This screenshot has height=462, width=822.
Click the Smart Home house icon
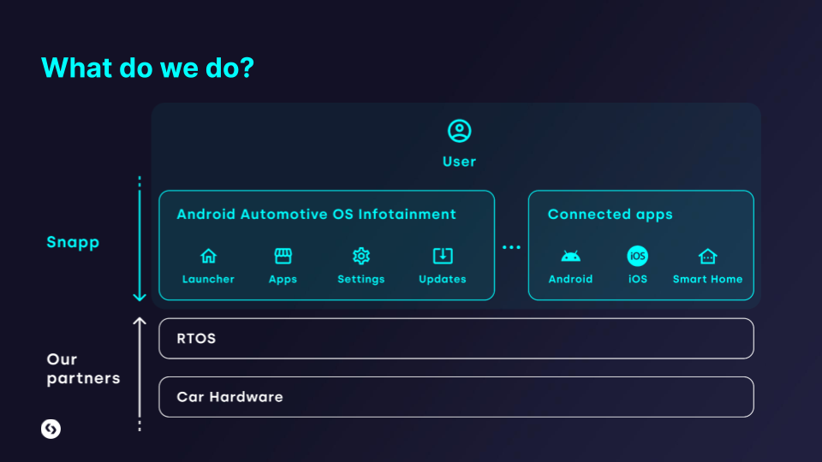click(x=708, y=256)
